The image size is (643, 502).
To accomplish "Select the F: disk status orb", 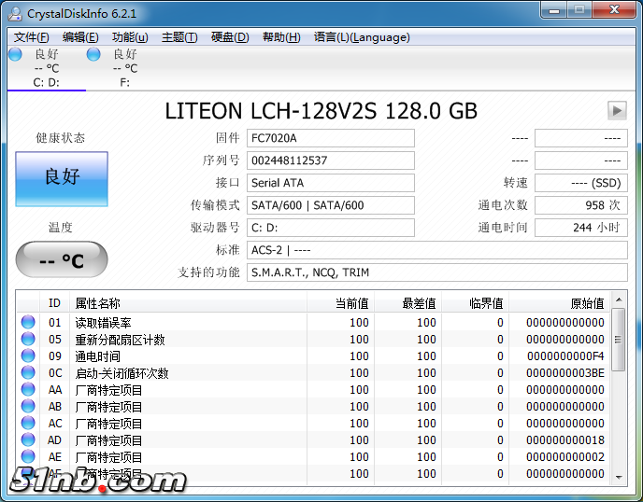I will coord(93,54).
